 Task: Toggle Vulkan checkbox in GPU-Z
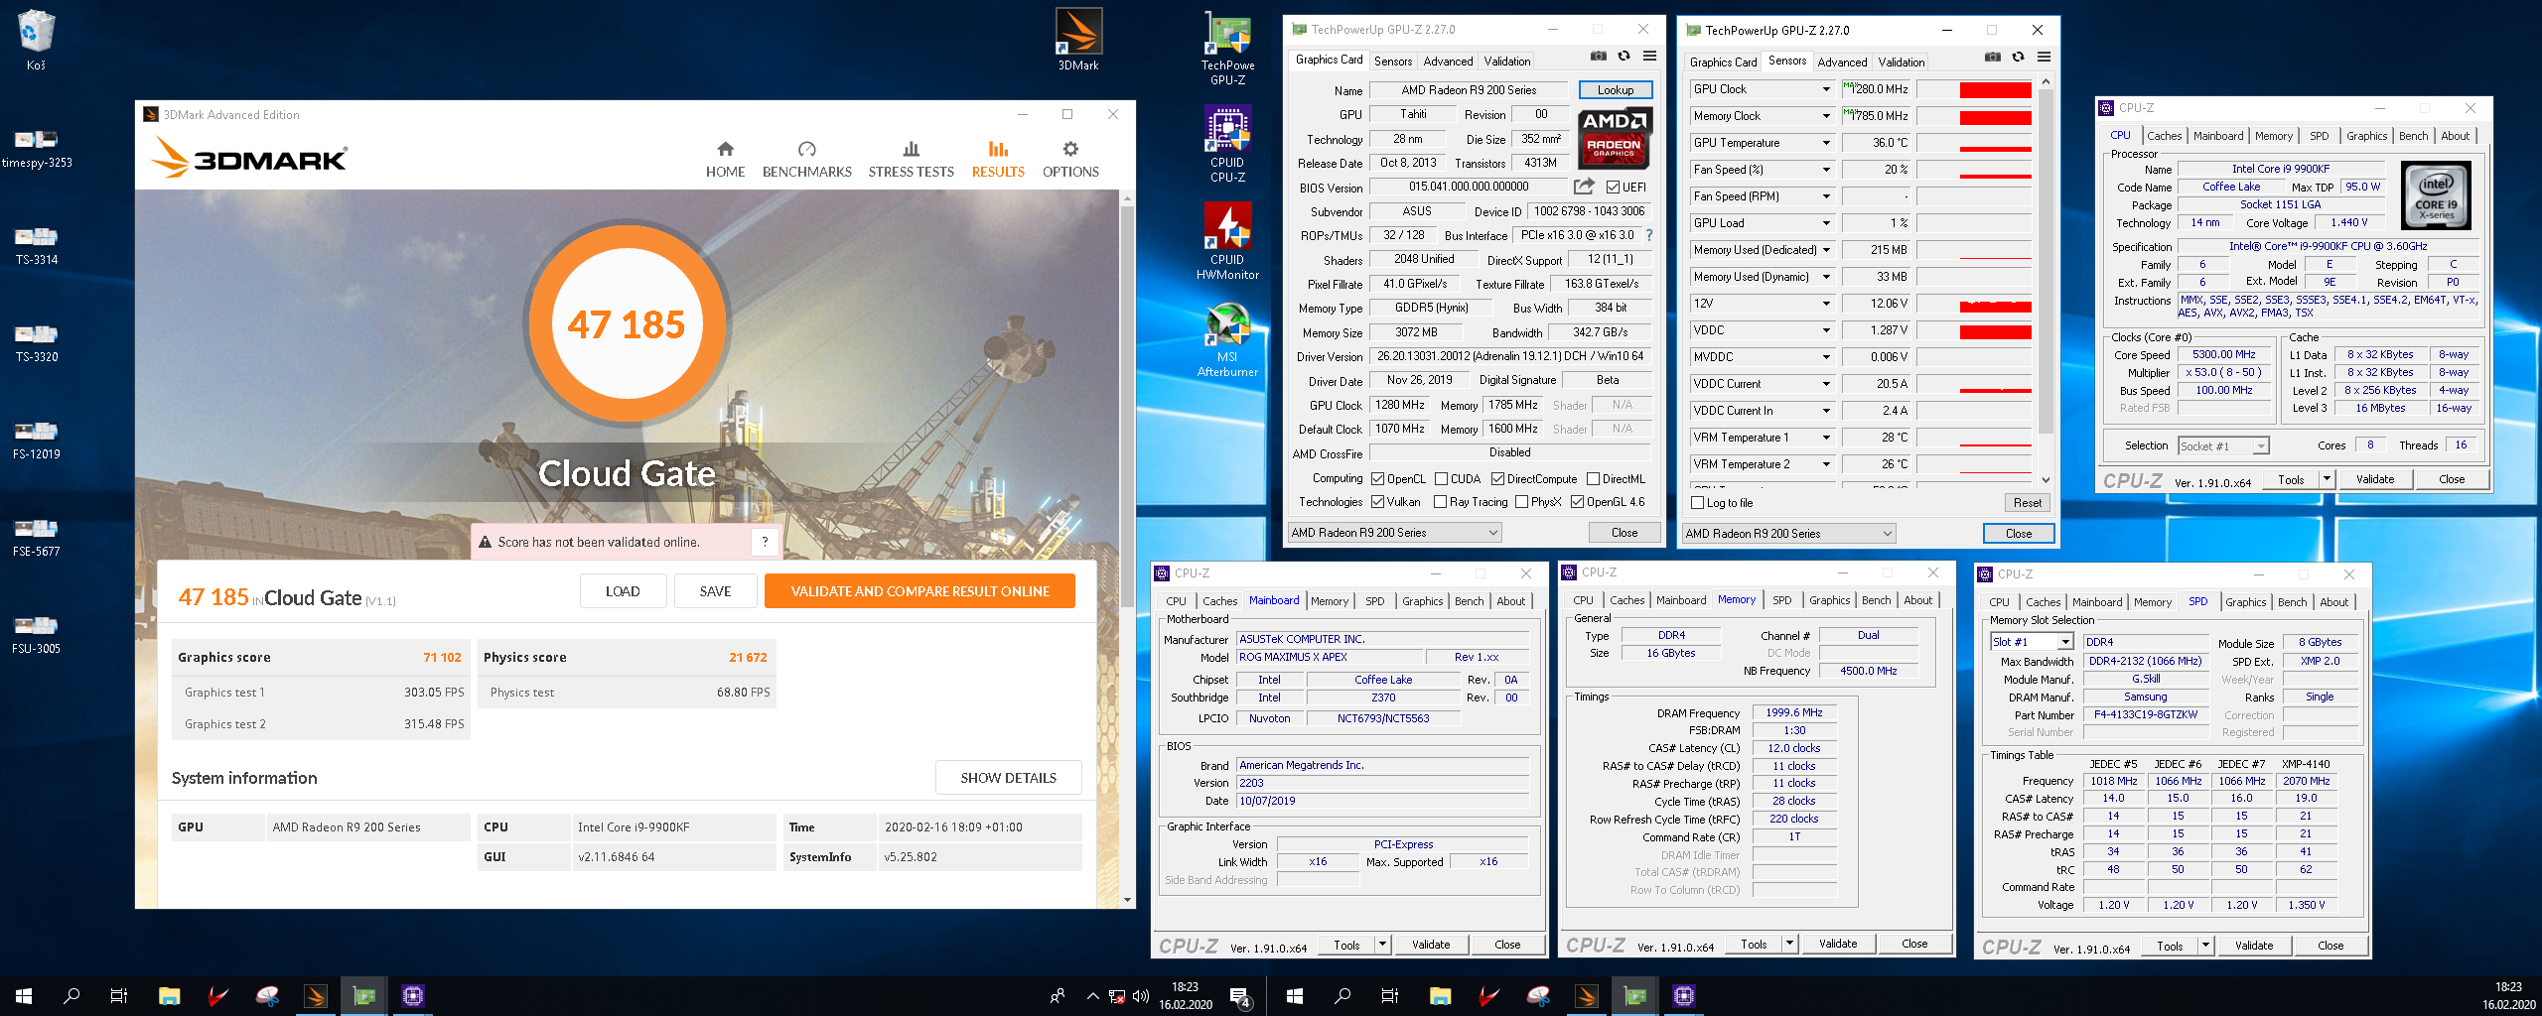pos(1377,502)
